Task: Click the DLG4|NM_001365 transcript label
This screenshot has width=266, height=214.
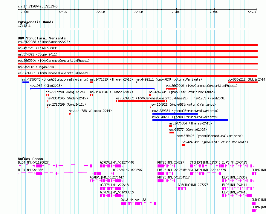Action: point(30,170)
